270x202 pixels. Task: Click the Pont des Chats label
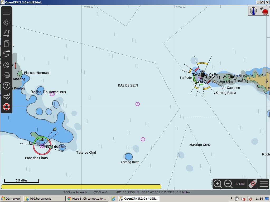point(36,158)
